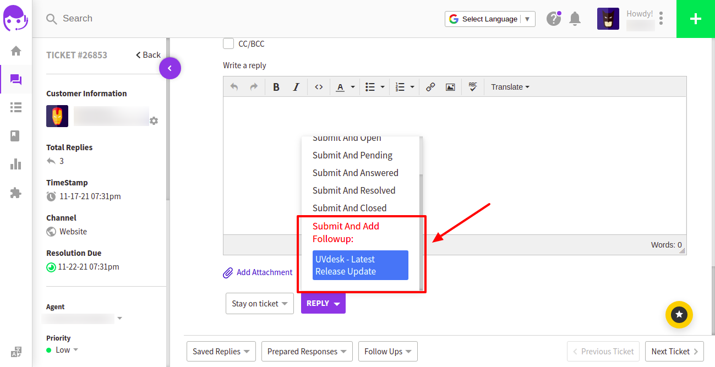Click the spell check ABC icon

(x=473, y=87)
